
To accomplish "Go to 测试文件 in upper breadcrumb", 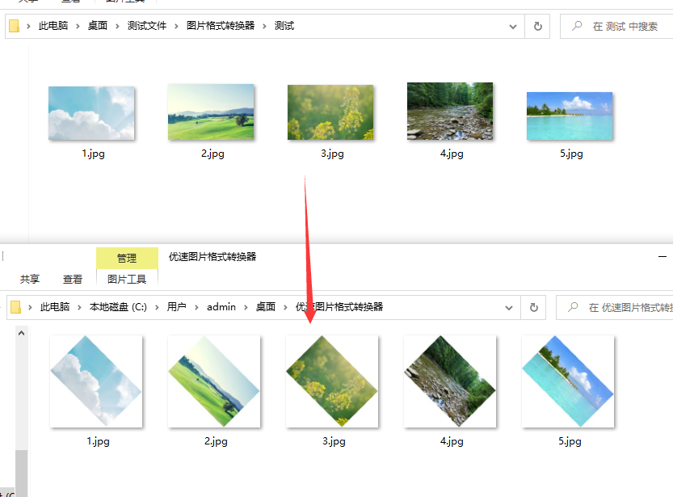I will pos(147,26).
